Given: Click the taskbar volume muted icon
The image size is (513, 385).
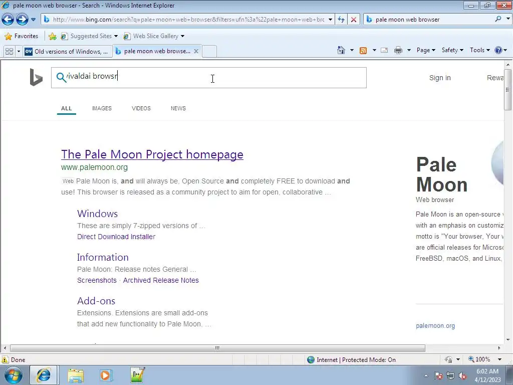Looking at the screenshot, I should tap(462, 376).
